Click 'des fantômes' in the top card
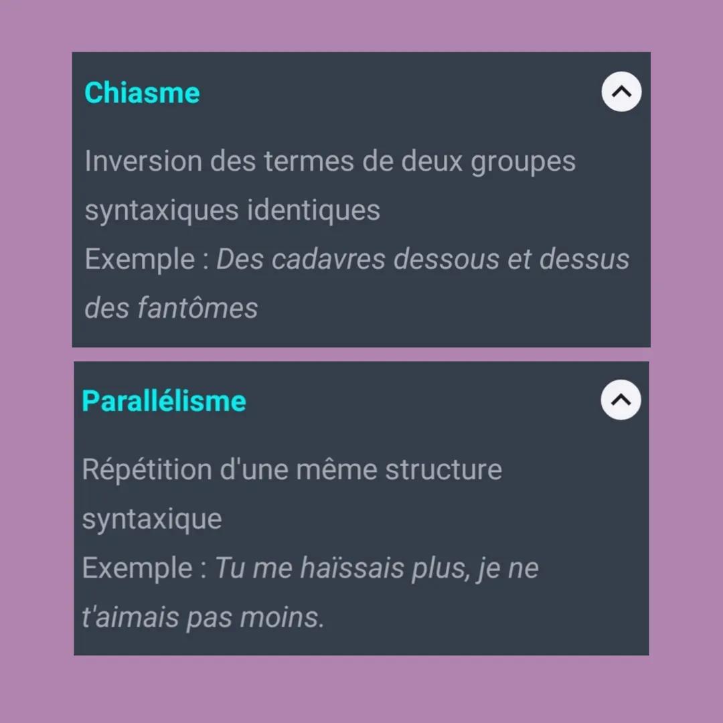723x723 pixels. [171, 308]
